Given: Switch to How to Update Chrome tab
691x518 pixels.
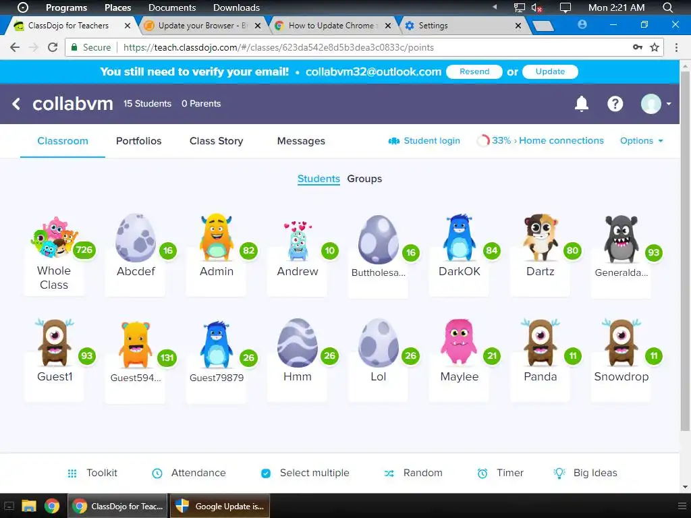Looking at the screenshot, I should click(x=333, y=26).
